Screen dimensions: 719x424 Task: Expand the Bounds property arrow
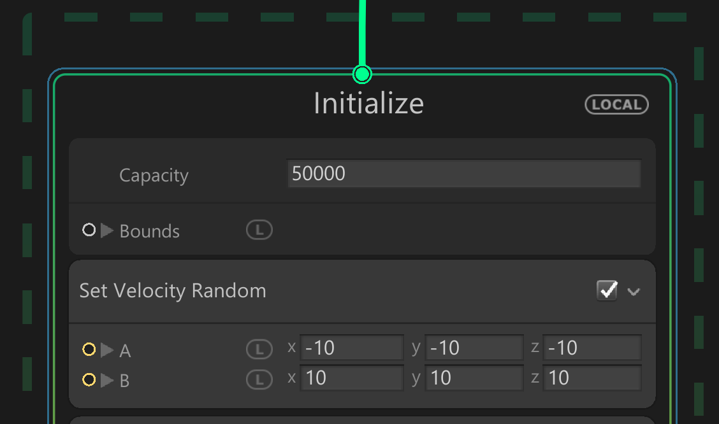pyautogui.click(x=107, y=230)
